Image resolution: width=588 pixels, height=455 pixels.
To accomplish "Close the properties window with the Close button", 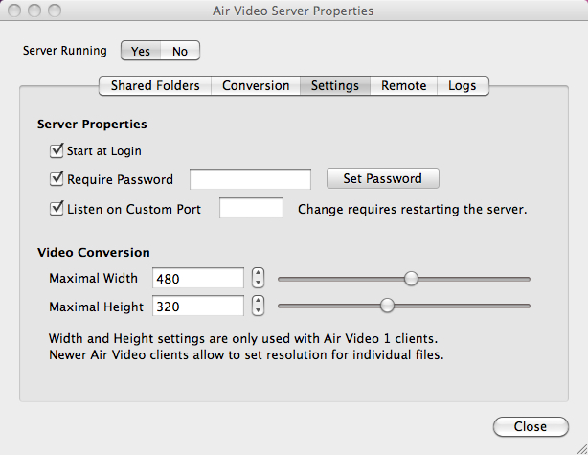I will tap(531, 426).
